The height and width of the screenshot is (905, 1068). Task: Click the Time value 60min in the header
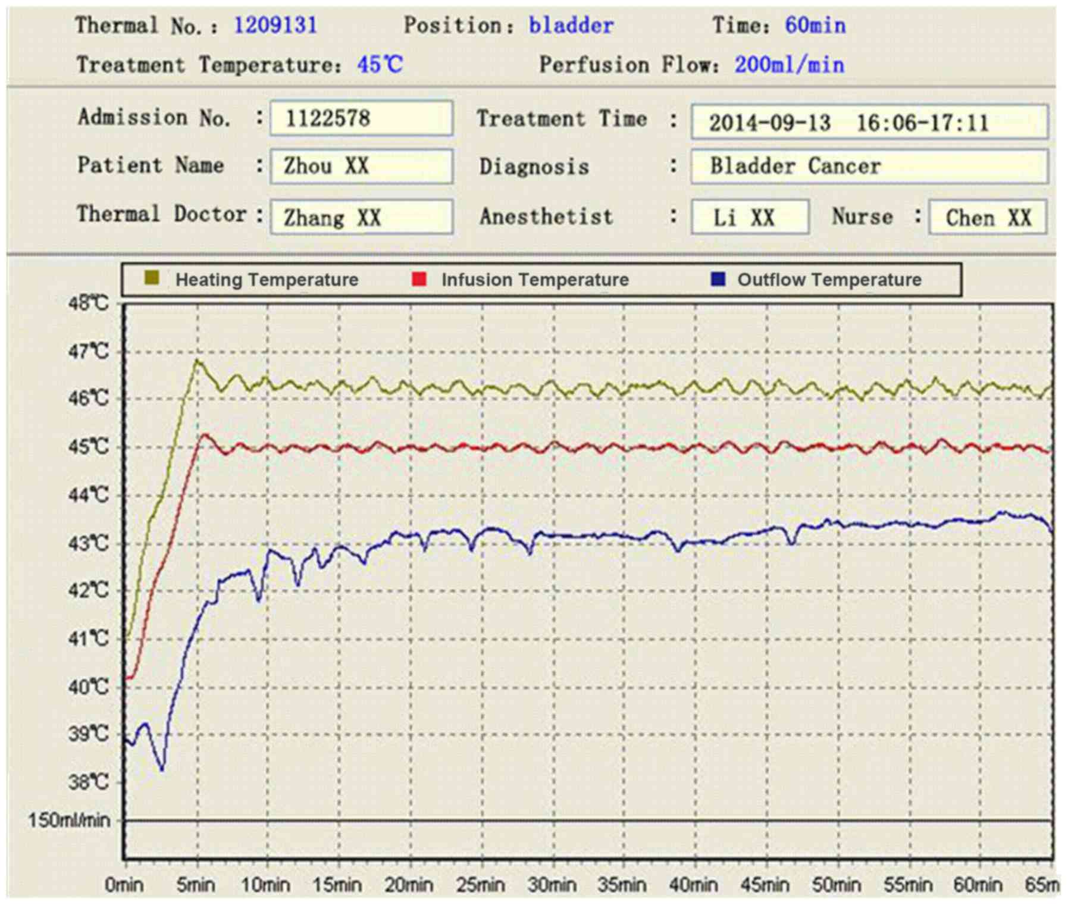click(815, 26)
